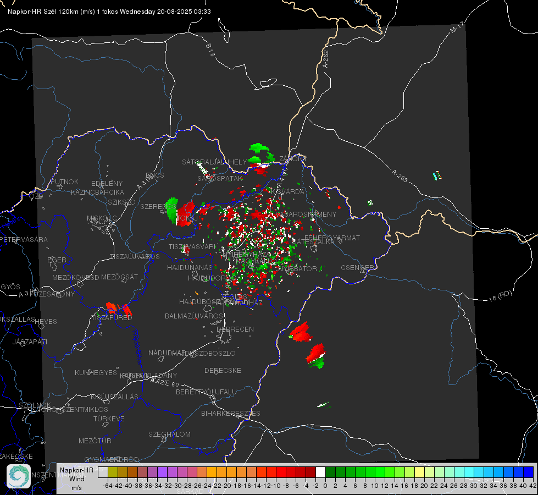Click the blue Hajdu-Bihar county label
The width and height of the screenshot is (538, 495).
137,348
